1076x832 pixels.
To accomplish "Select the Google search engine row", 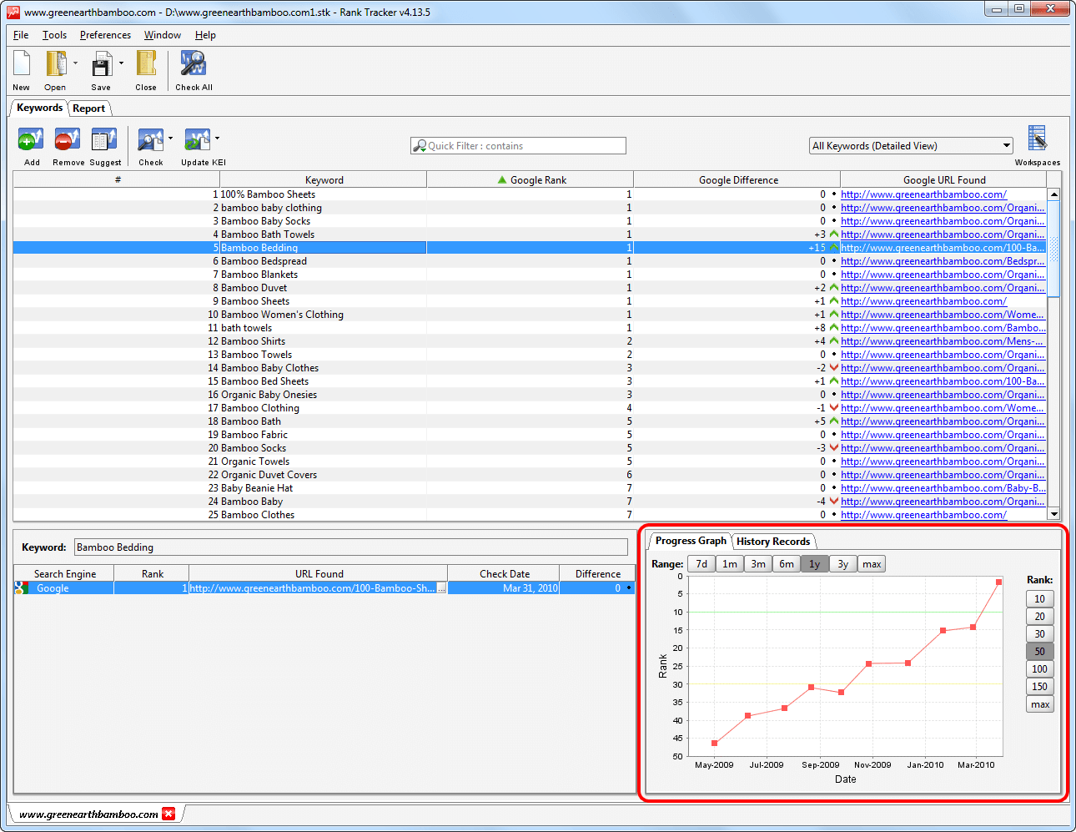I will click(324, 588).
